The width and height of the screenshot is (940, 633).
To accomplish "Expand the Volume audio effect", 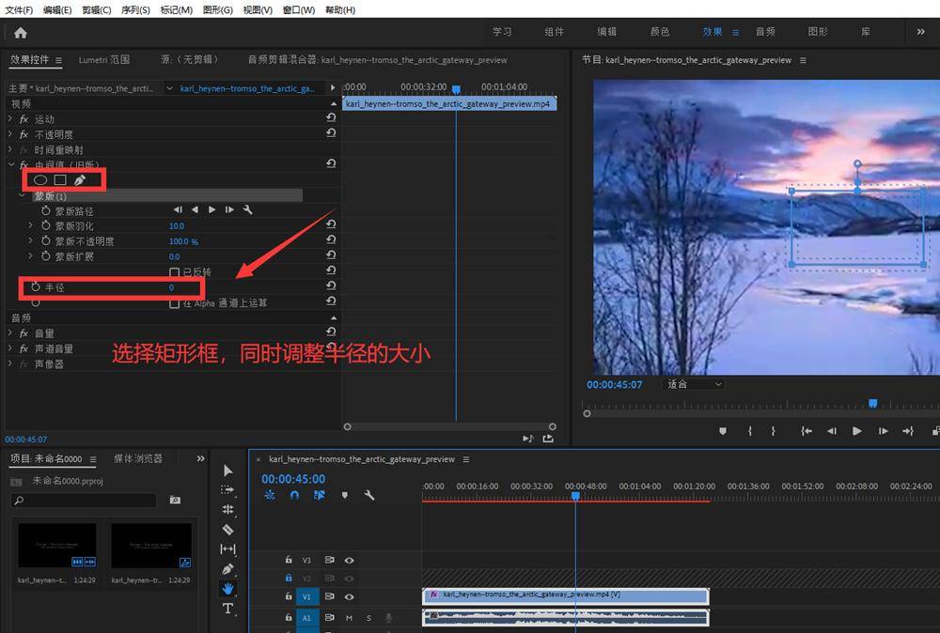I will (x=10, y=332).
